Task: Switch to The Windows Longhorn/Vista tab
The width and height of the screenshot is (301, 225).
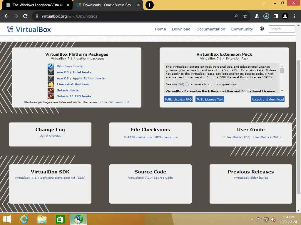Action: (37, 5)
